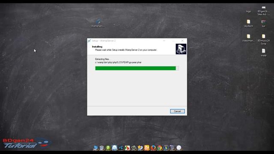
Task: Cancel the WampServer 2 installation
Action: point(177,111)
